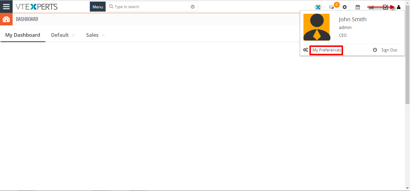Image resolution: width=410 pixels, height=191 pixels.
Task: Switch to the Sales tab
Action: pos(92,35)
